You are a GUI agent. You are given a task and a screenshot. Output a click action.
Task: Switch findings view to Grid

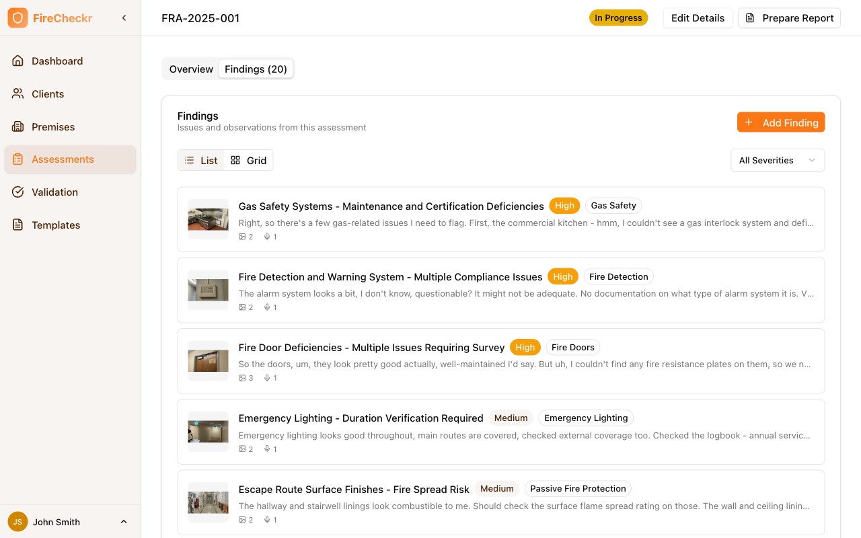[x=248, y=160]
